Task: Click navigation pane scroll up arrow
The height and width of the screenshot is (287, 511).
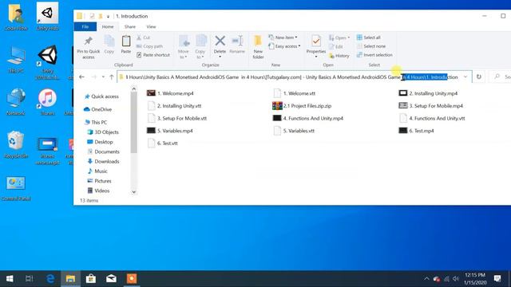Action: tap(133, 88)
